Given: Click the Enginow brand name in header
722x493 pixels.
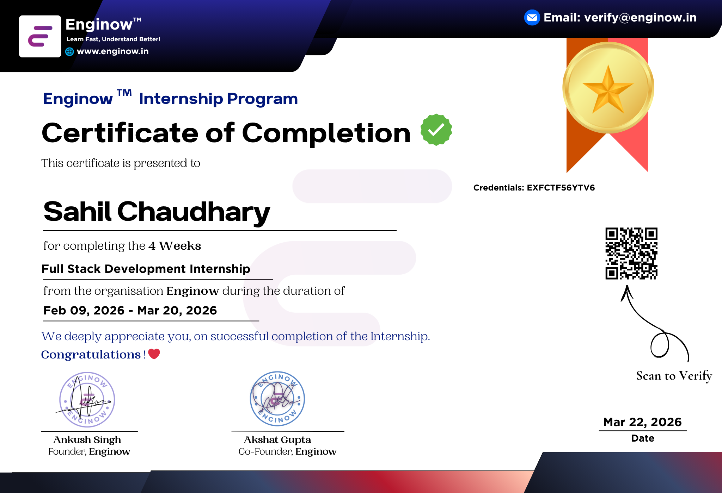Looking at the screenshot, I should [103, 24].
